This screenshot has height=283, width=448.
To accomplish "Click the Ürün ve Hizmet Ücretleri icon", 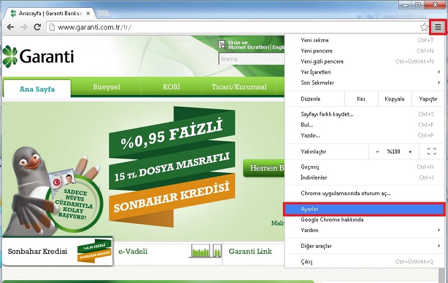I will [222, 45].
